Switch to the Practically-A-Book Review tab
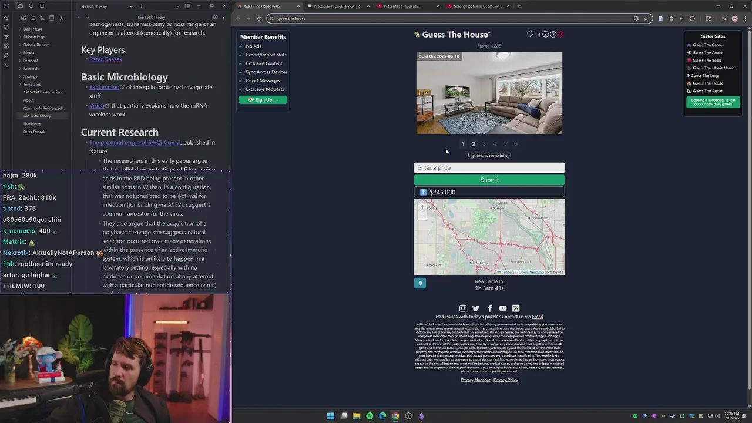Image resolution: width=752 pixels, height=423 pixels. pos(338,6)
